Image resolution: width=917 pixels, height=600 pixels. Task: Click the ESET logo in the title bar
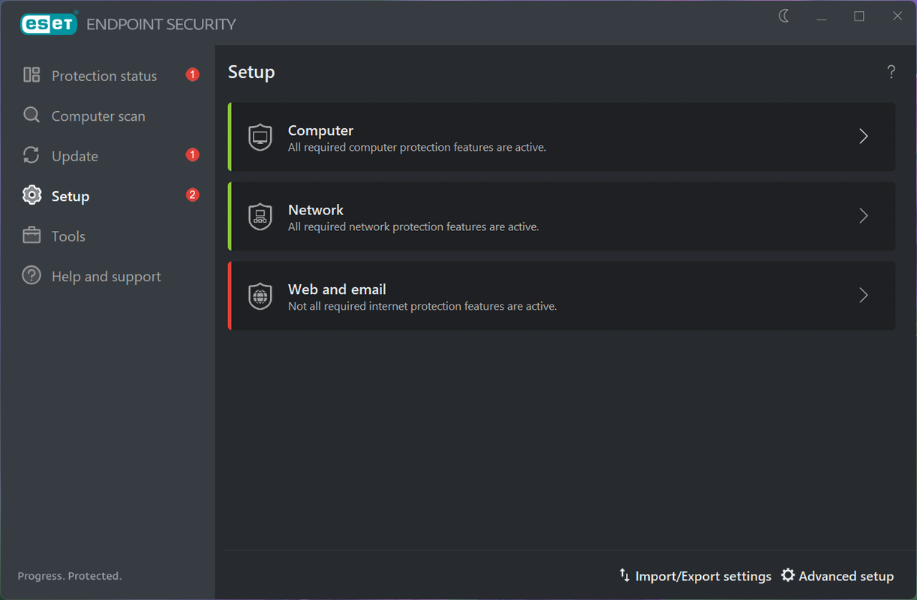49,24
